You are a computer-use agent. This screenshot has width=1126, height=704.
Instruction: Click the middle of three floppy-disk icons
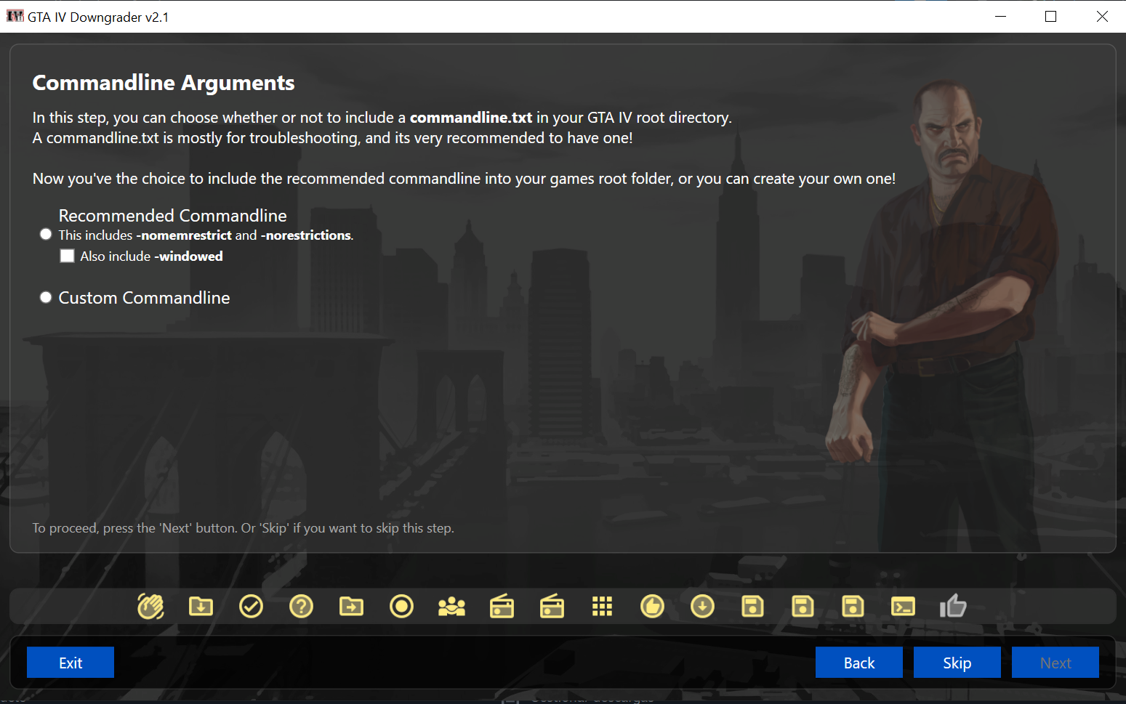[803, 606]
